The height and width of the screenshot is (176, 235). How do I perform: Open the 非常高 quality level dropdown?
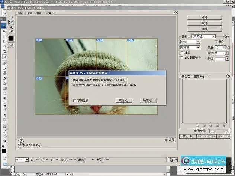click(x=198, y=48)
